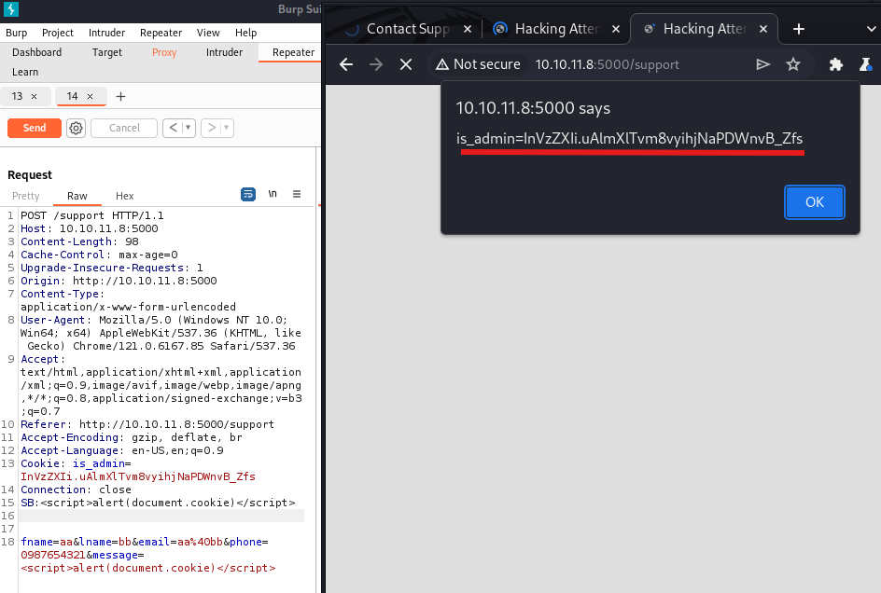The image size is (881, 593).
Task: Open the Request panel hamburger menu
Action: point(297,194)
